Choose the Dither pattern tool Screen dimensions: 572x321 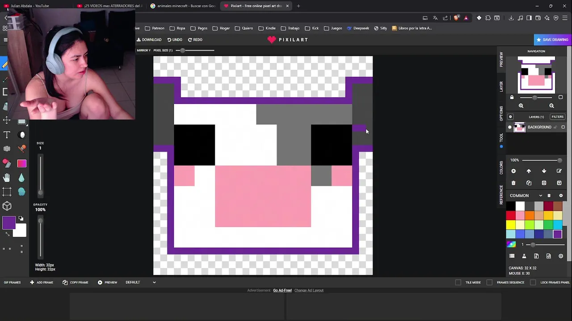click(x=7, y=148)
